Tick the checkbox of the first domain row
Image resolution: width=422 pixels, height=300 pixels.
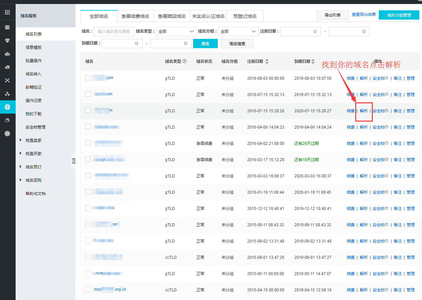pyautogui.click(x=88, y=78)
